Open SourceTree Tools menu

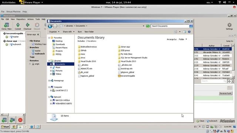pos(38,19)
